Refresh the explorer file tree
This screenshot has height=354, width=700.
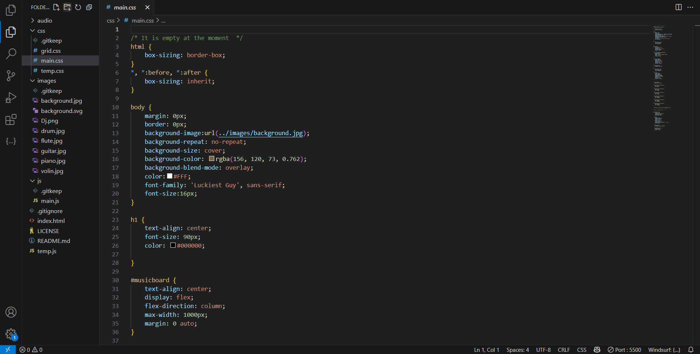click(78, 7)
